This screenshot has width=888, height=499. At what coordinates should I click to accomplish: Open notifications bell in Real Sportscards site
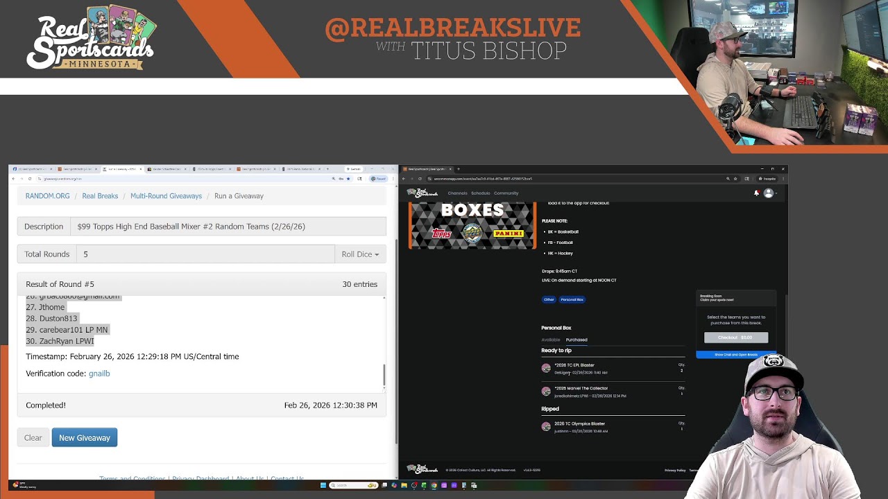(x=756, y=193)
